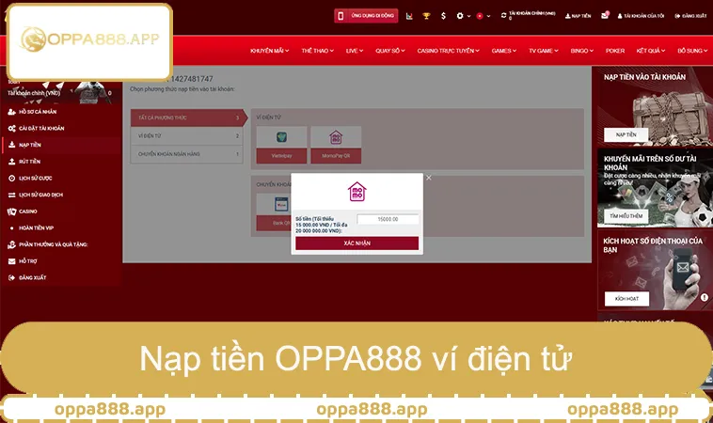
Task: Open the POKER menu item
Action: click(x=615, y=51)
